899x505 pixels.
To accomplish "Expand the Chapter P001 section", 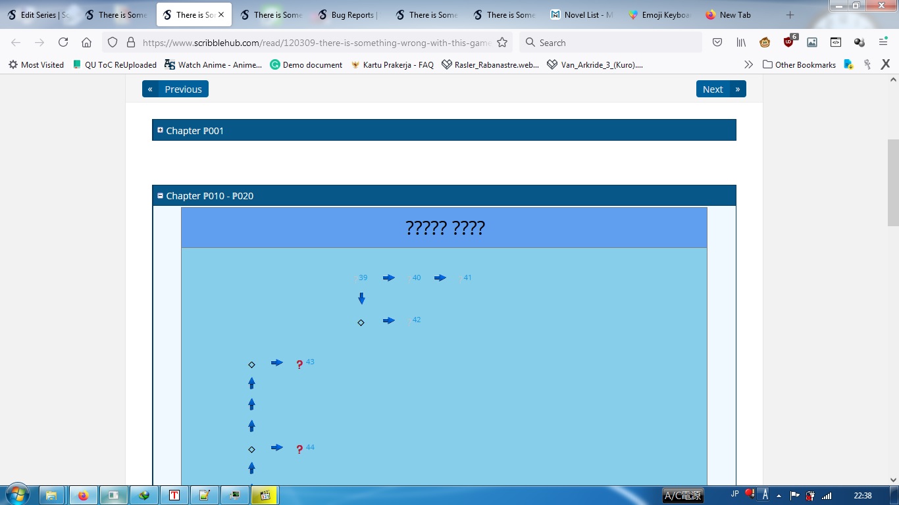I will point(160,130).
